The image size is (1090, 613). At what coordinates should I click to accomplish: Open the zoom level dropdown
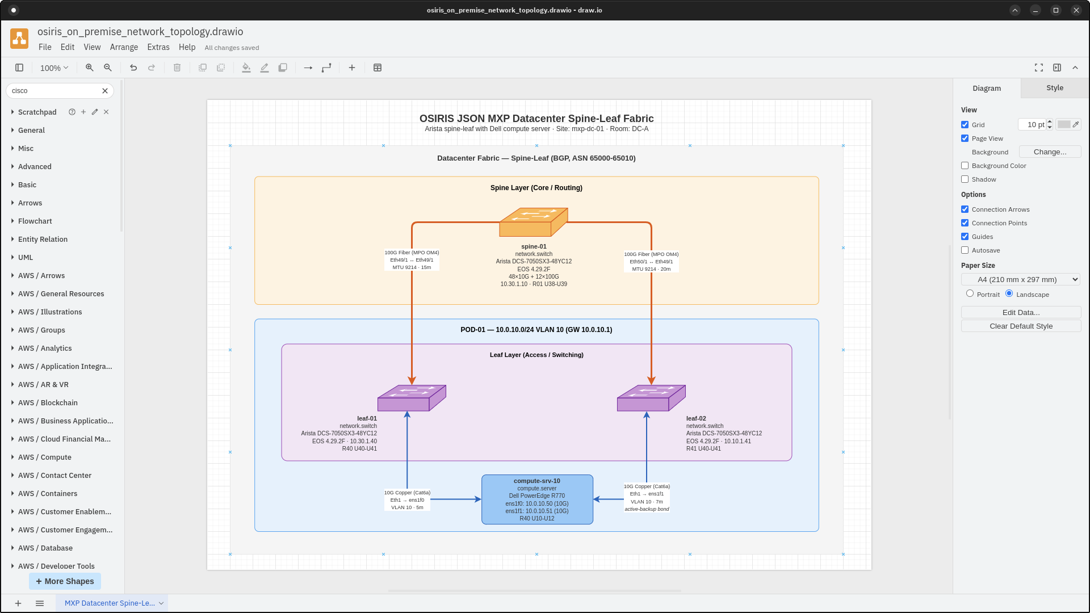53,68
